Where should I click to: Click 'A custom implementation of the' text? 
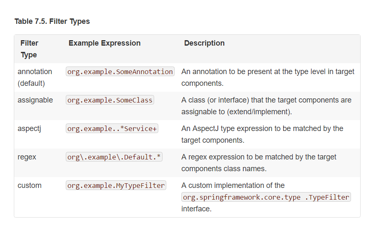(x=233, y=185)
